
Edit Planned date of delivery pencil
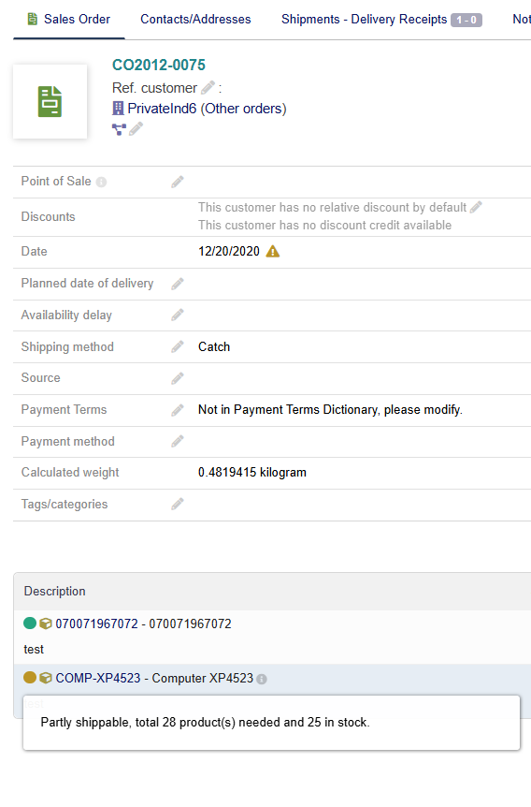tap(178, 284)
